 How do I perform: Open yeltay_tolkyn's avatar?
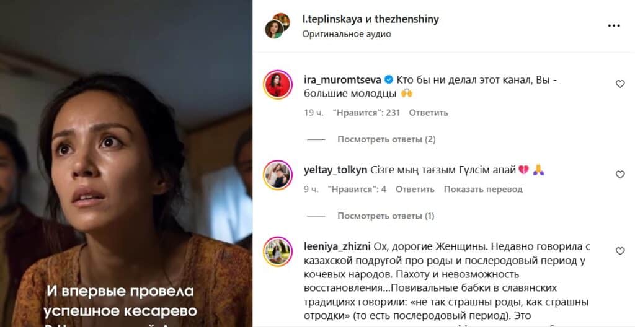278,175
